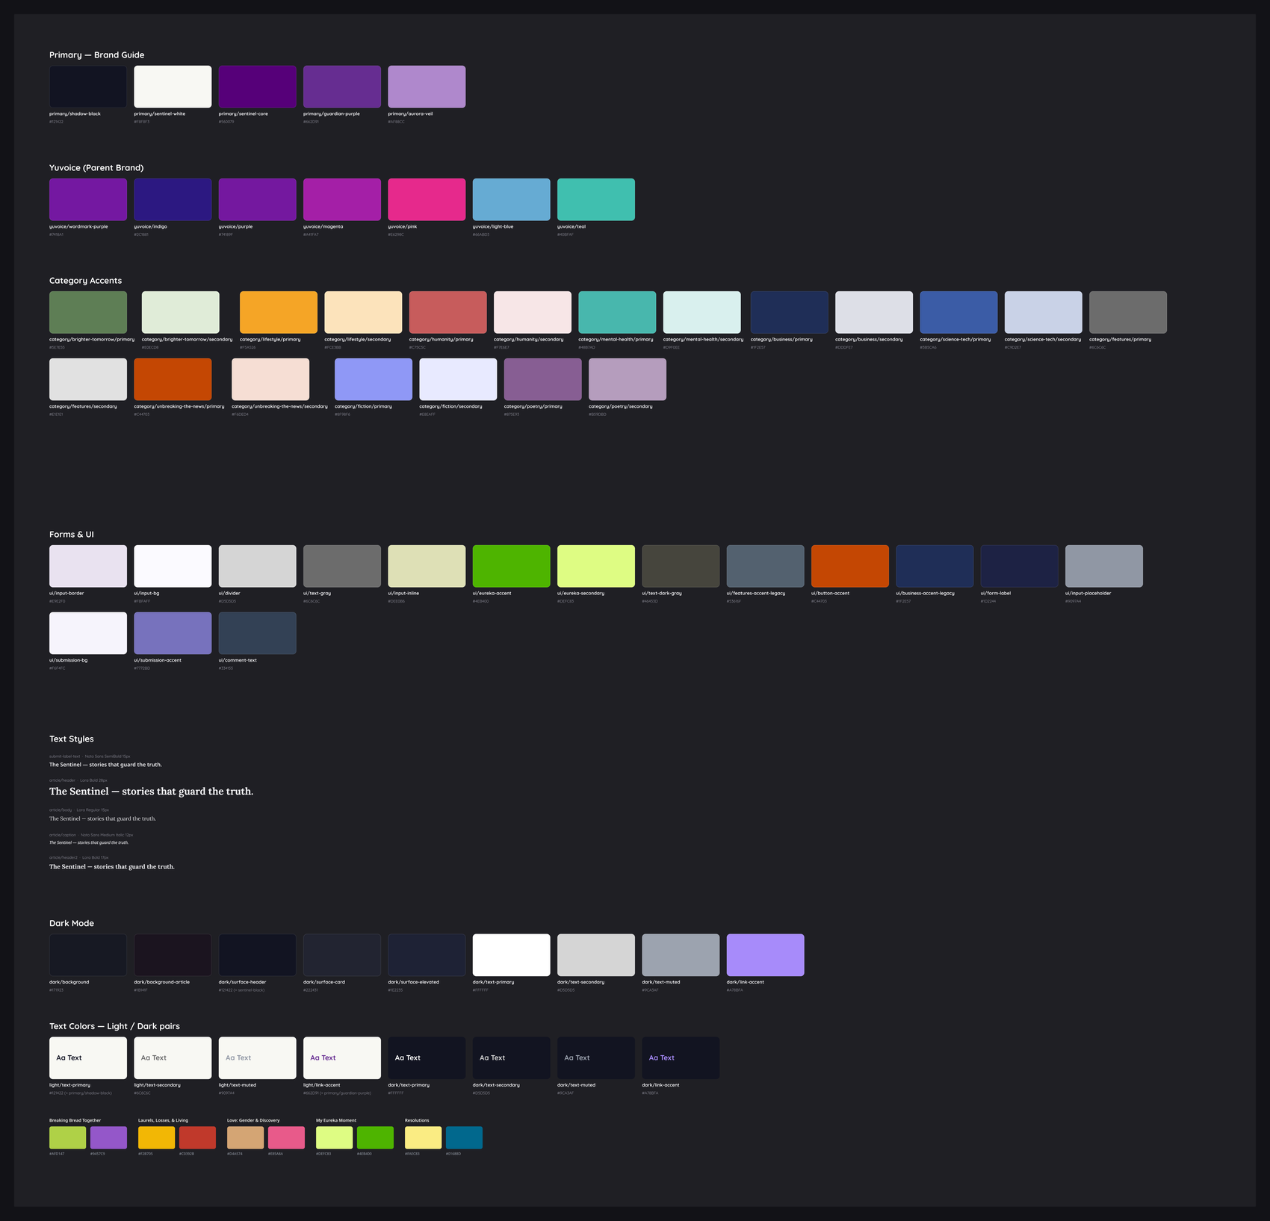Click the yuvoice/light-blue swatch
Screen dimensions: 1270x1221
pyautogui.click(x=511, y=199)
